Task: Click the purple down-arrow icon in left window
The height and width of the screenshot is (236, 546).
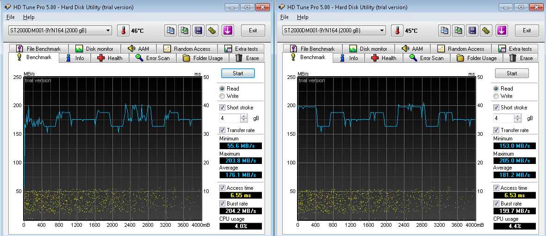Action: [x=228, y=30]
